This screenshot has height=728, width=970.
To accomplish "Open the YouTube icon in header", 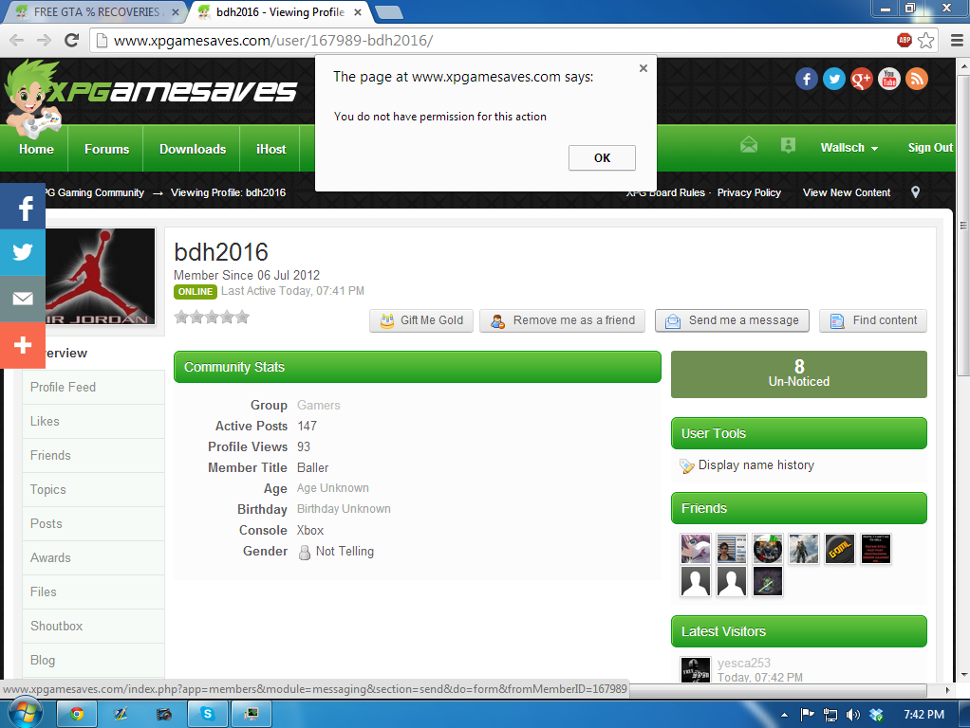I will (888, 79).
